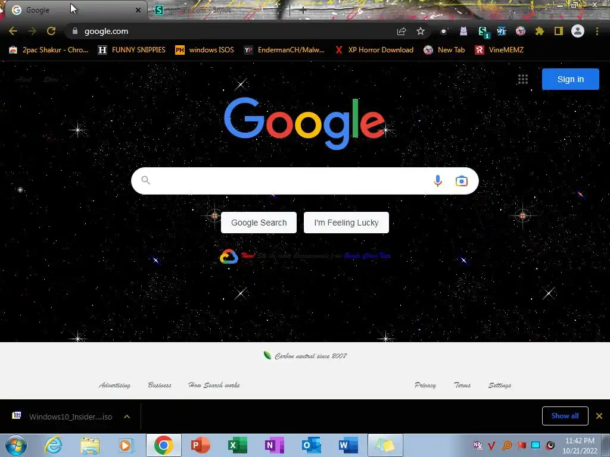Click the Google Cloud logo promo icon
Screen dimensions: 610x457
click(x=229, y=256)
